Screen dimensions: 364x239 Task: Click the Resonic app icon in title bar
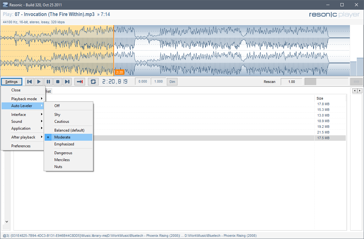[x=5, y=5]
